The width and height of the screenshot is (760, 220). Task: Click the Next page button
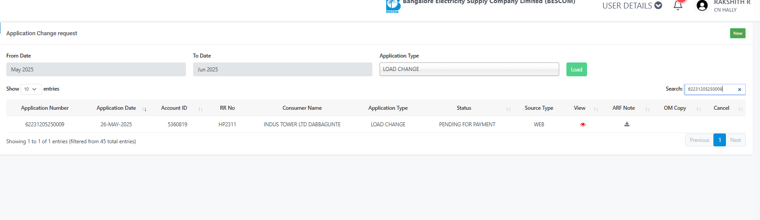pyautogui.click(x=735, y=140)
